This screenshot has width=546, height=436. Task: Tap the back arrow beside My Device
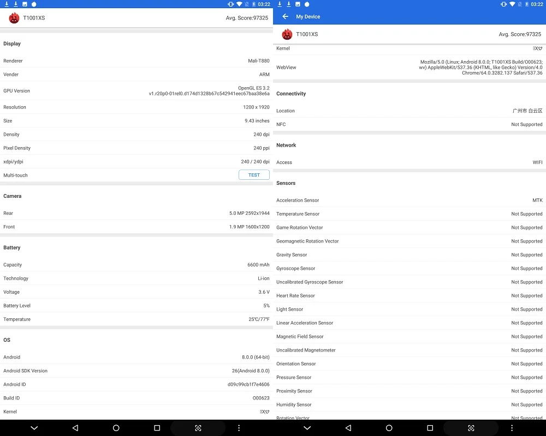pyautogui.click(x=285, y=16)
